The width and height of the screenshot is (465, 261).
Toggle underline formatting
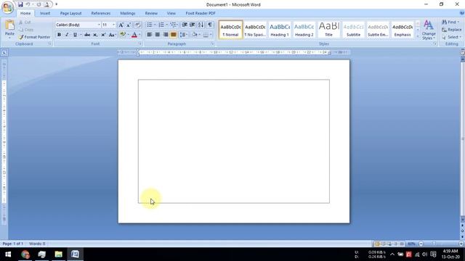[x=75, y=35]
